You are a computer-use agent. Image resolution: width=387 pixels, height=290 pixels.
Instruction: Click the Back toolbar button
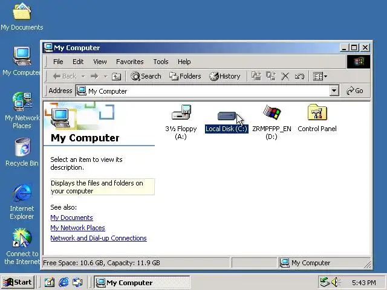(x=65, y=76)
